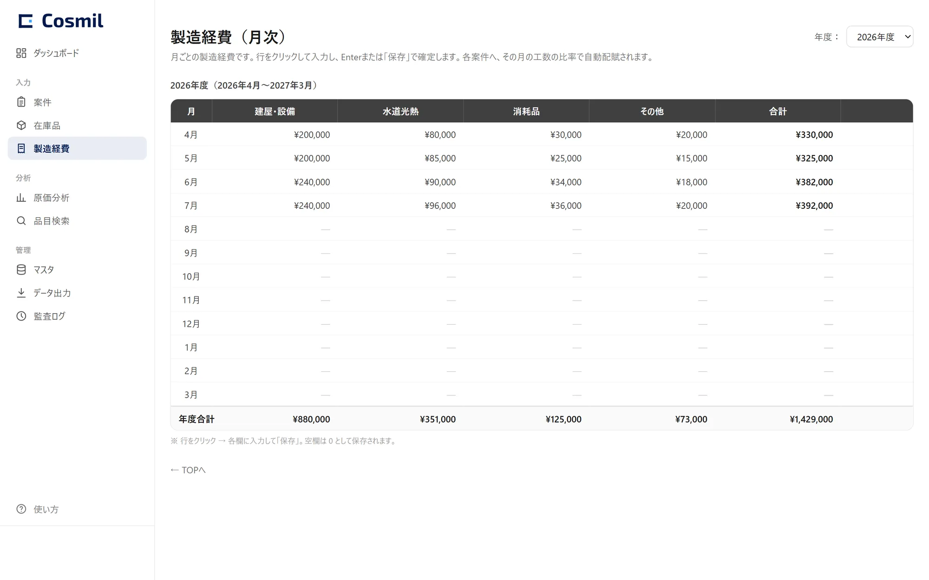Click the 監査ログ clock icon
Viewport: 929px width, 580px height.
tap(21, 316)
